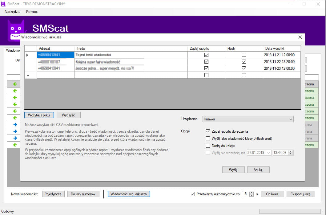Check Wyślij jako wiadomość klasy 0 option
Viewport: 326px width, 215px height.
click(208, 139)
